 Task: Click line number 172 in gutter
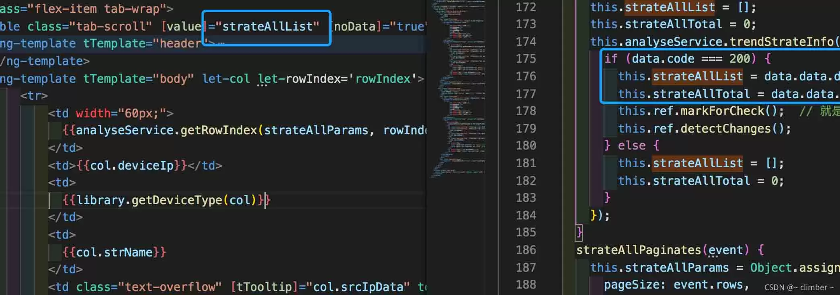[x=526, y=7]
